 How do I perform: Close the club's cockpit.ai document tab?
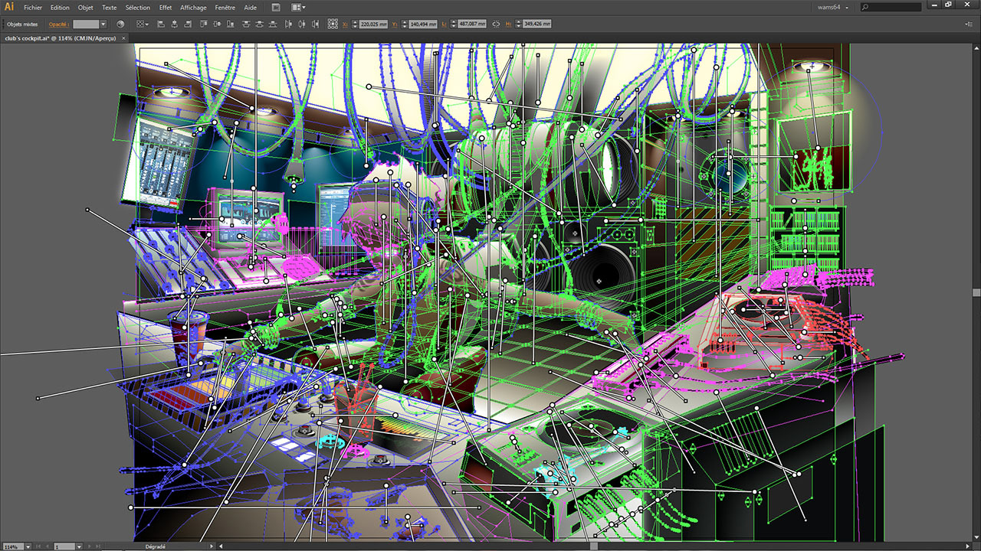click(123, 38)
